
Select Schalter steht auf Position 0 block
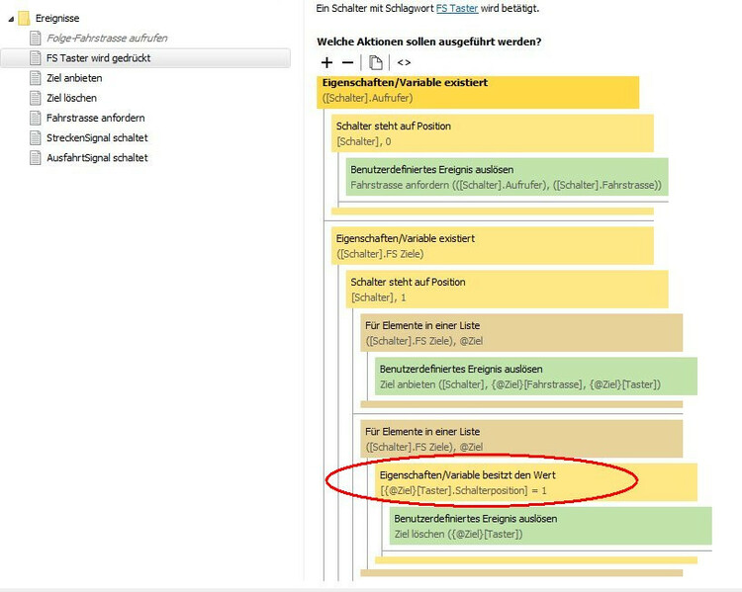coord(493,133)
